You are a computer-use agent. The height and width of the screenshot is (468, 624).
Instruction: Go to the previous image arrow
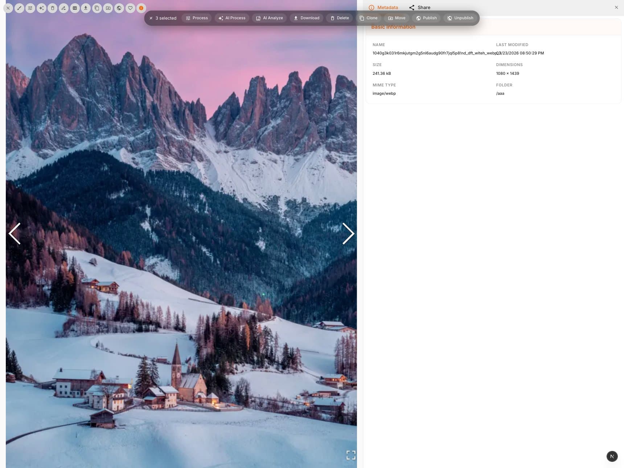[x=15, y=233]
